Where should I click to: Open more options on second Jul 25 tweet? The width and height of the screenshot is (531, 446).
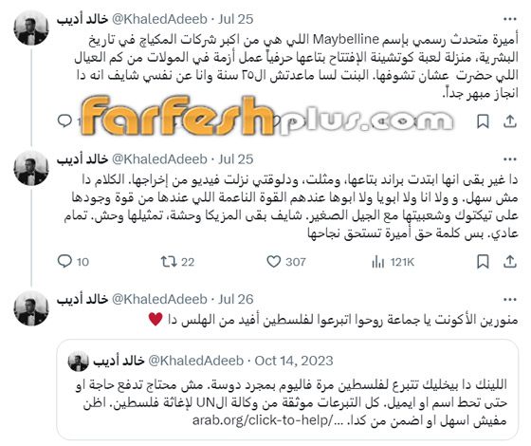click(510, 159)
